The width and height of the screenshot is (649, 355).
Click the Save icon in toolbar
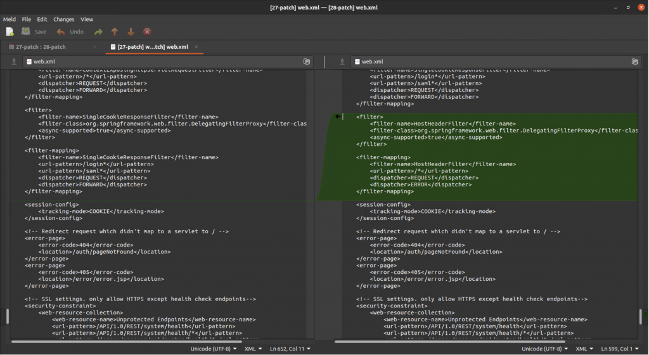tap(26, 32)
